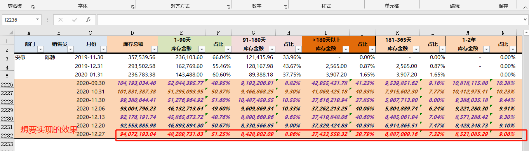529x151 pixels.
Task: Open the 月份 filter dropdown
Action: [x=103, y=49]
